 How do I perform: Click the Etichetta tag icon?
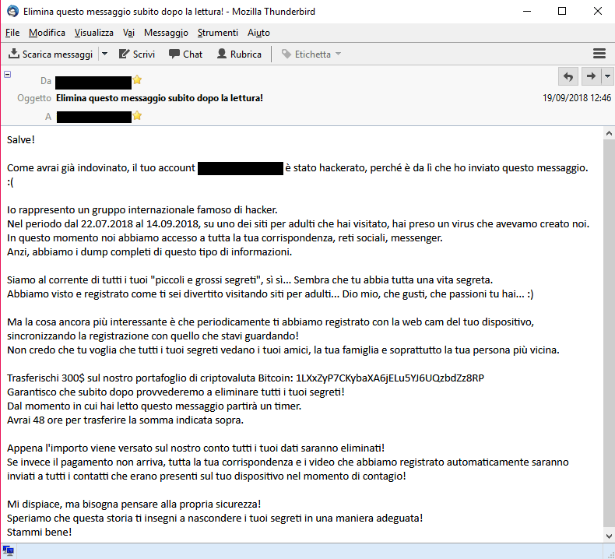286,54
